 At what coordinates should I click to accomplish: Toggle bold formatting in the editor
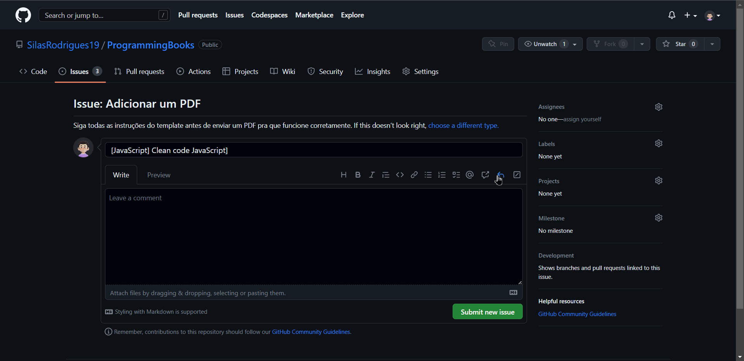point(358,175)
